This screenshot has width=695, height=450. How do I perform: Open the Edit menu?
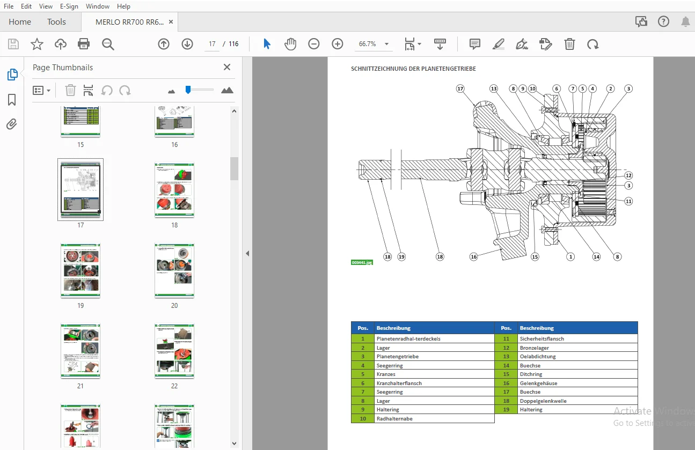pos(26,6)
